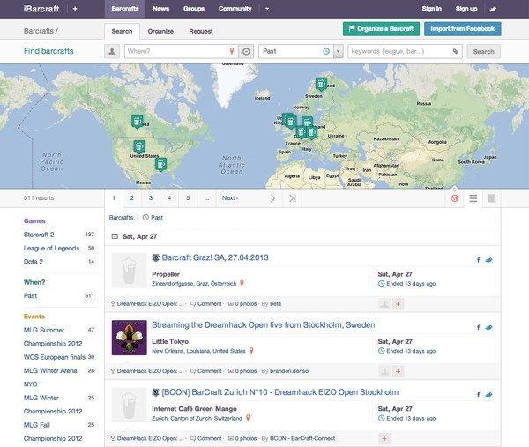Expand the top navigation dropdown arrow

[267, 9]
